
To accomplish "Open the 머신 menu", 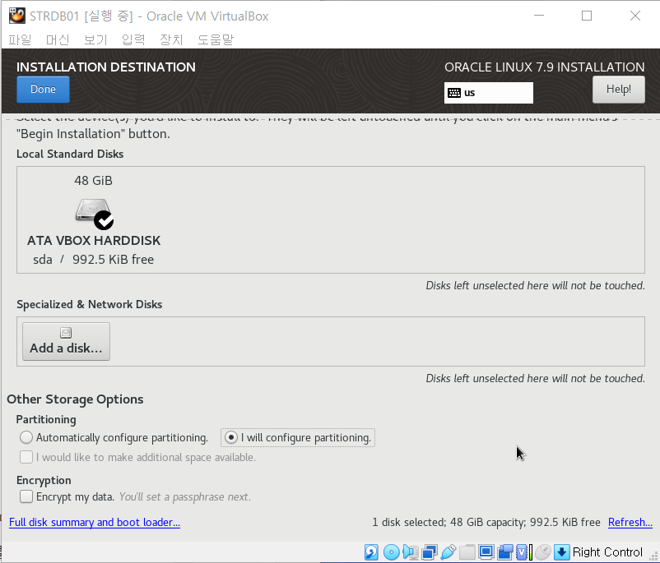I will [58, 39].
